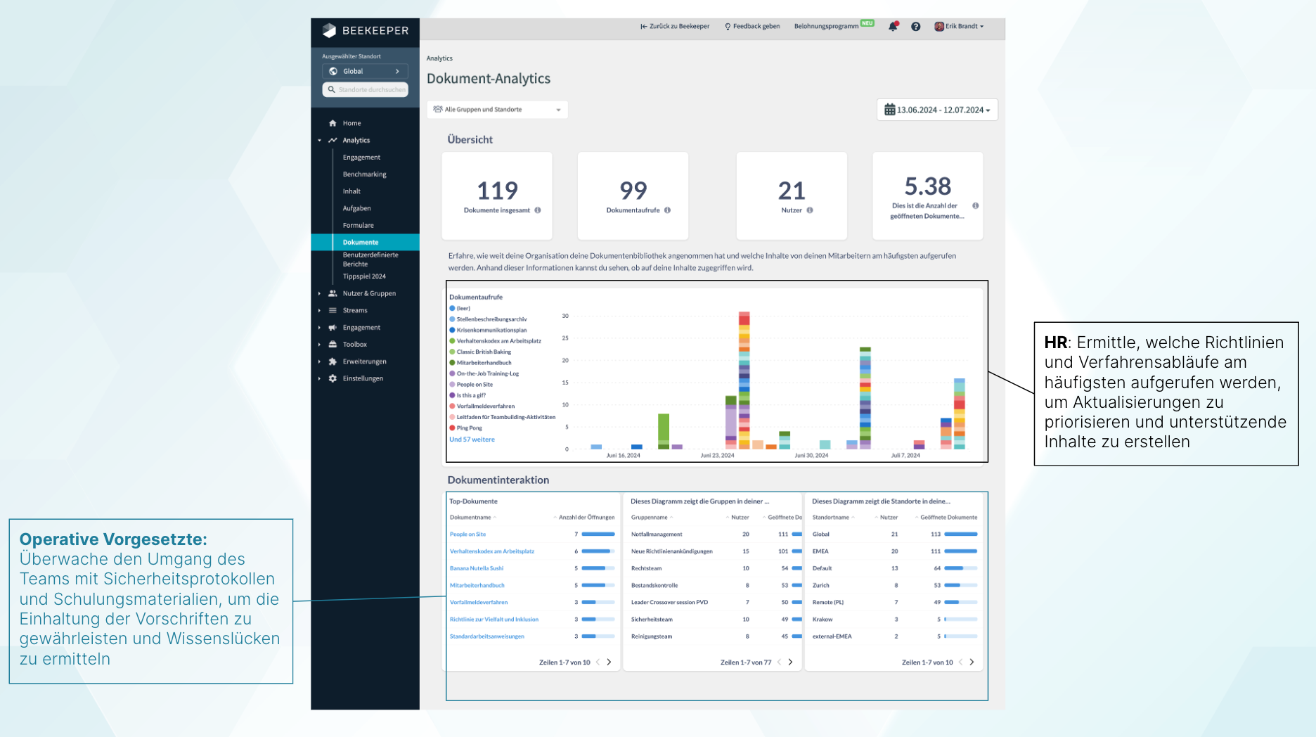Click info icon next to Dokumente insgesamt
This screenshot has height=737, width=1316.
(x=538, y=210)
